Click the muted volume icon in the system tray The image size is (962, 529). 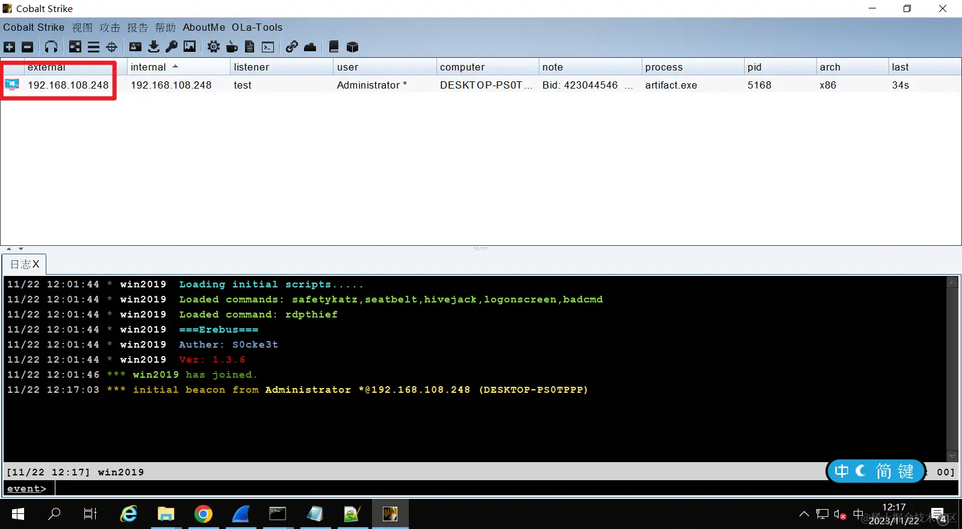tap(840, 514)
